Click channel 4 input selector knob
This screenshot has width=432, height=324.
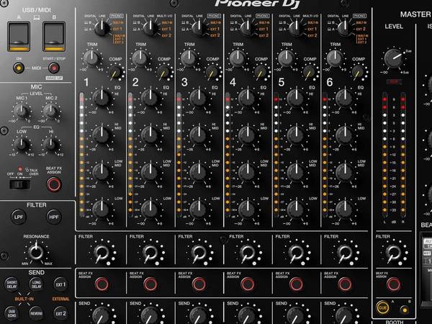pos(248,27)
